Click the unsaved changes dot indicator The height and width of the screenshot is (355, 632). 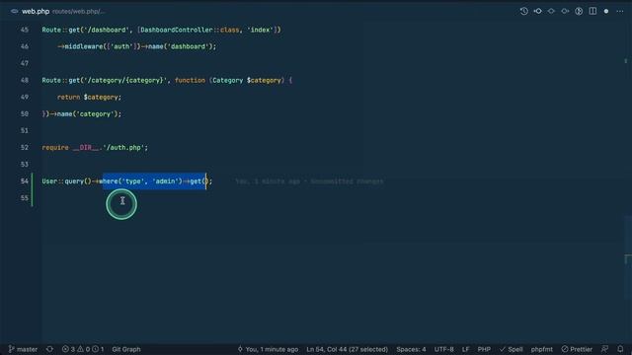606,11
